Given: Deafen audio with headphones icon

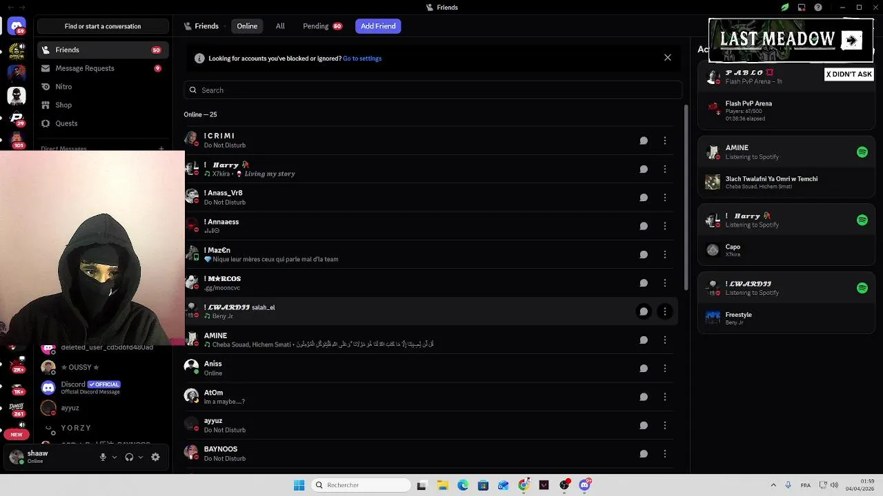Looking at the screenshot, I should pos(129,457).
